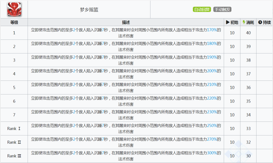Click the SP cost 30 cell

[x=248, y=156]
